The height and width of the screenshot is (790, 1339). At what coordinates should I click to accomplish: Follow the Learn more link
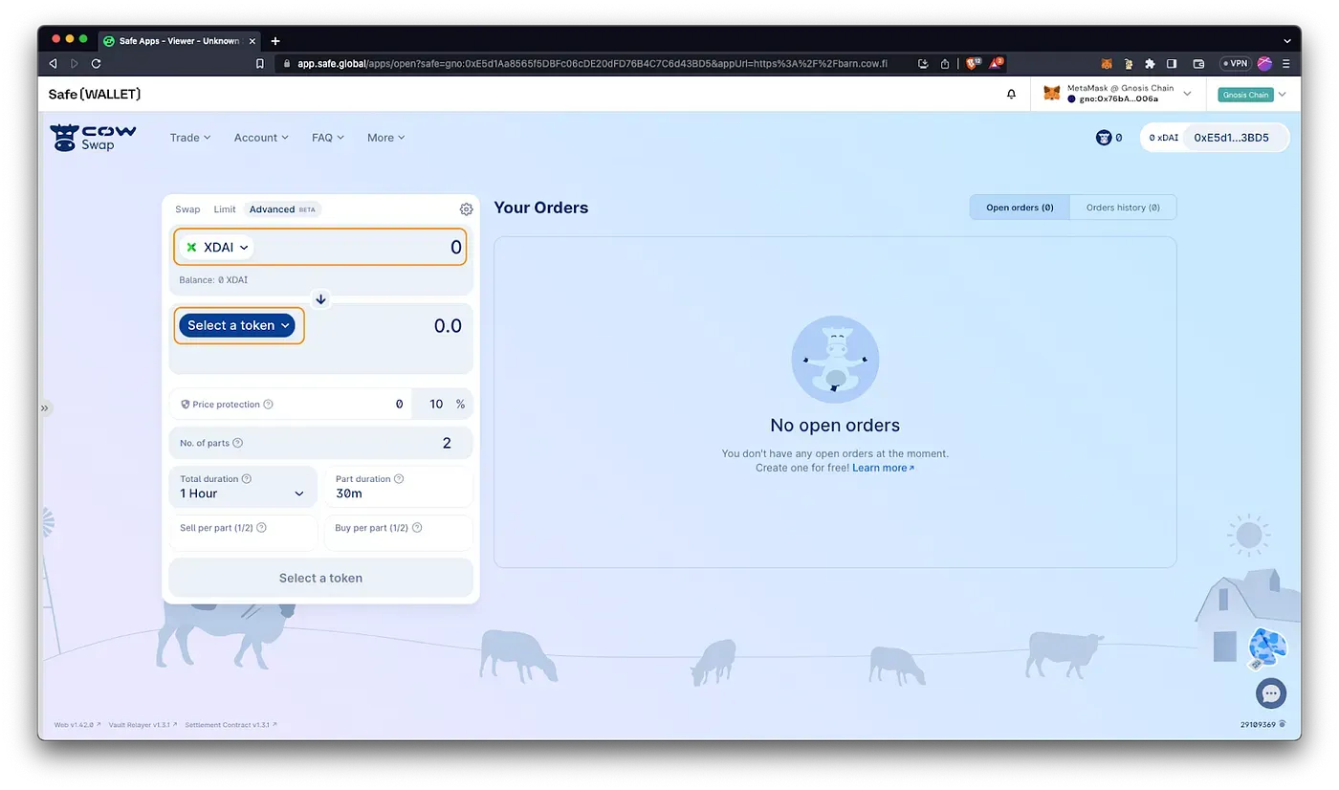coord(883,468)
